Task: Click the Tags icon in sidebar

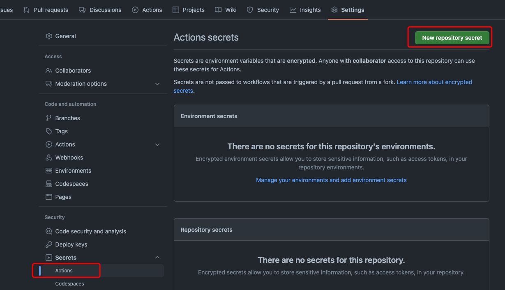Action: pos(49,131)
